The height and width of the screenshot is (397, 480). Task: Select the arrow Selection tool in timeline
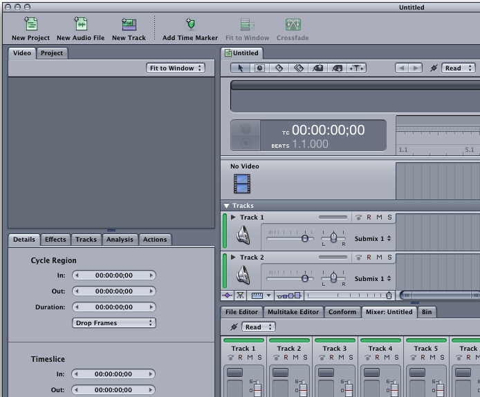[x=241, y=68]
